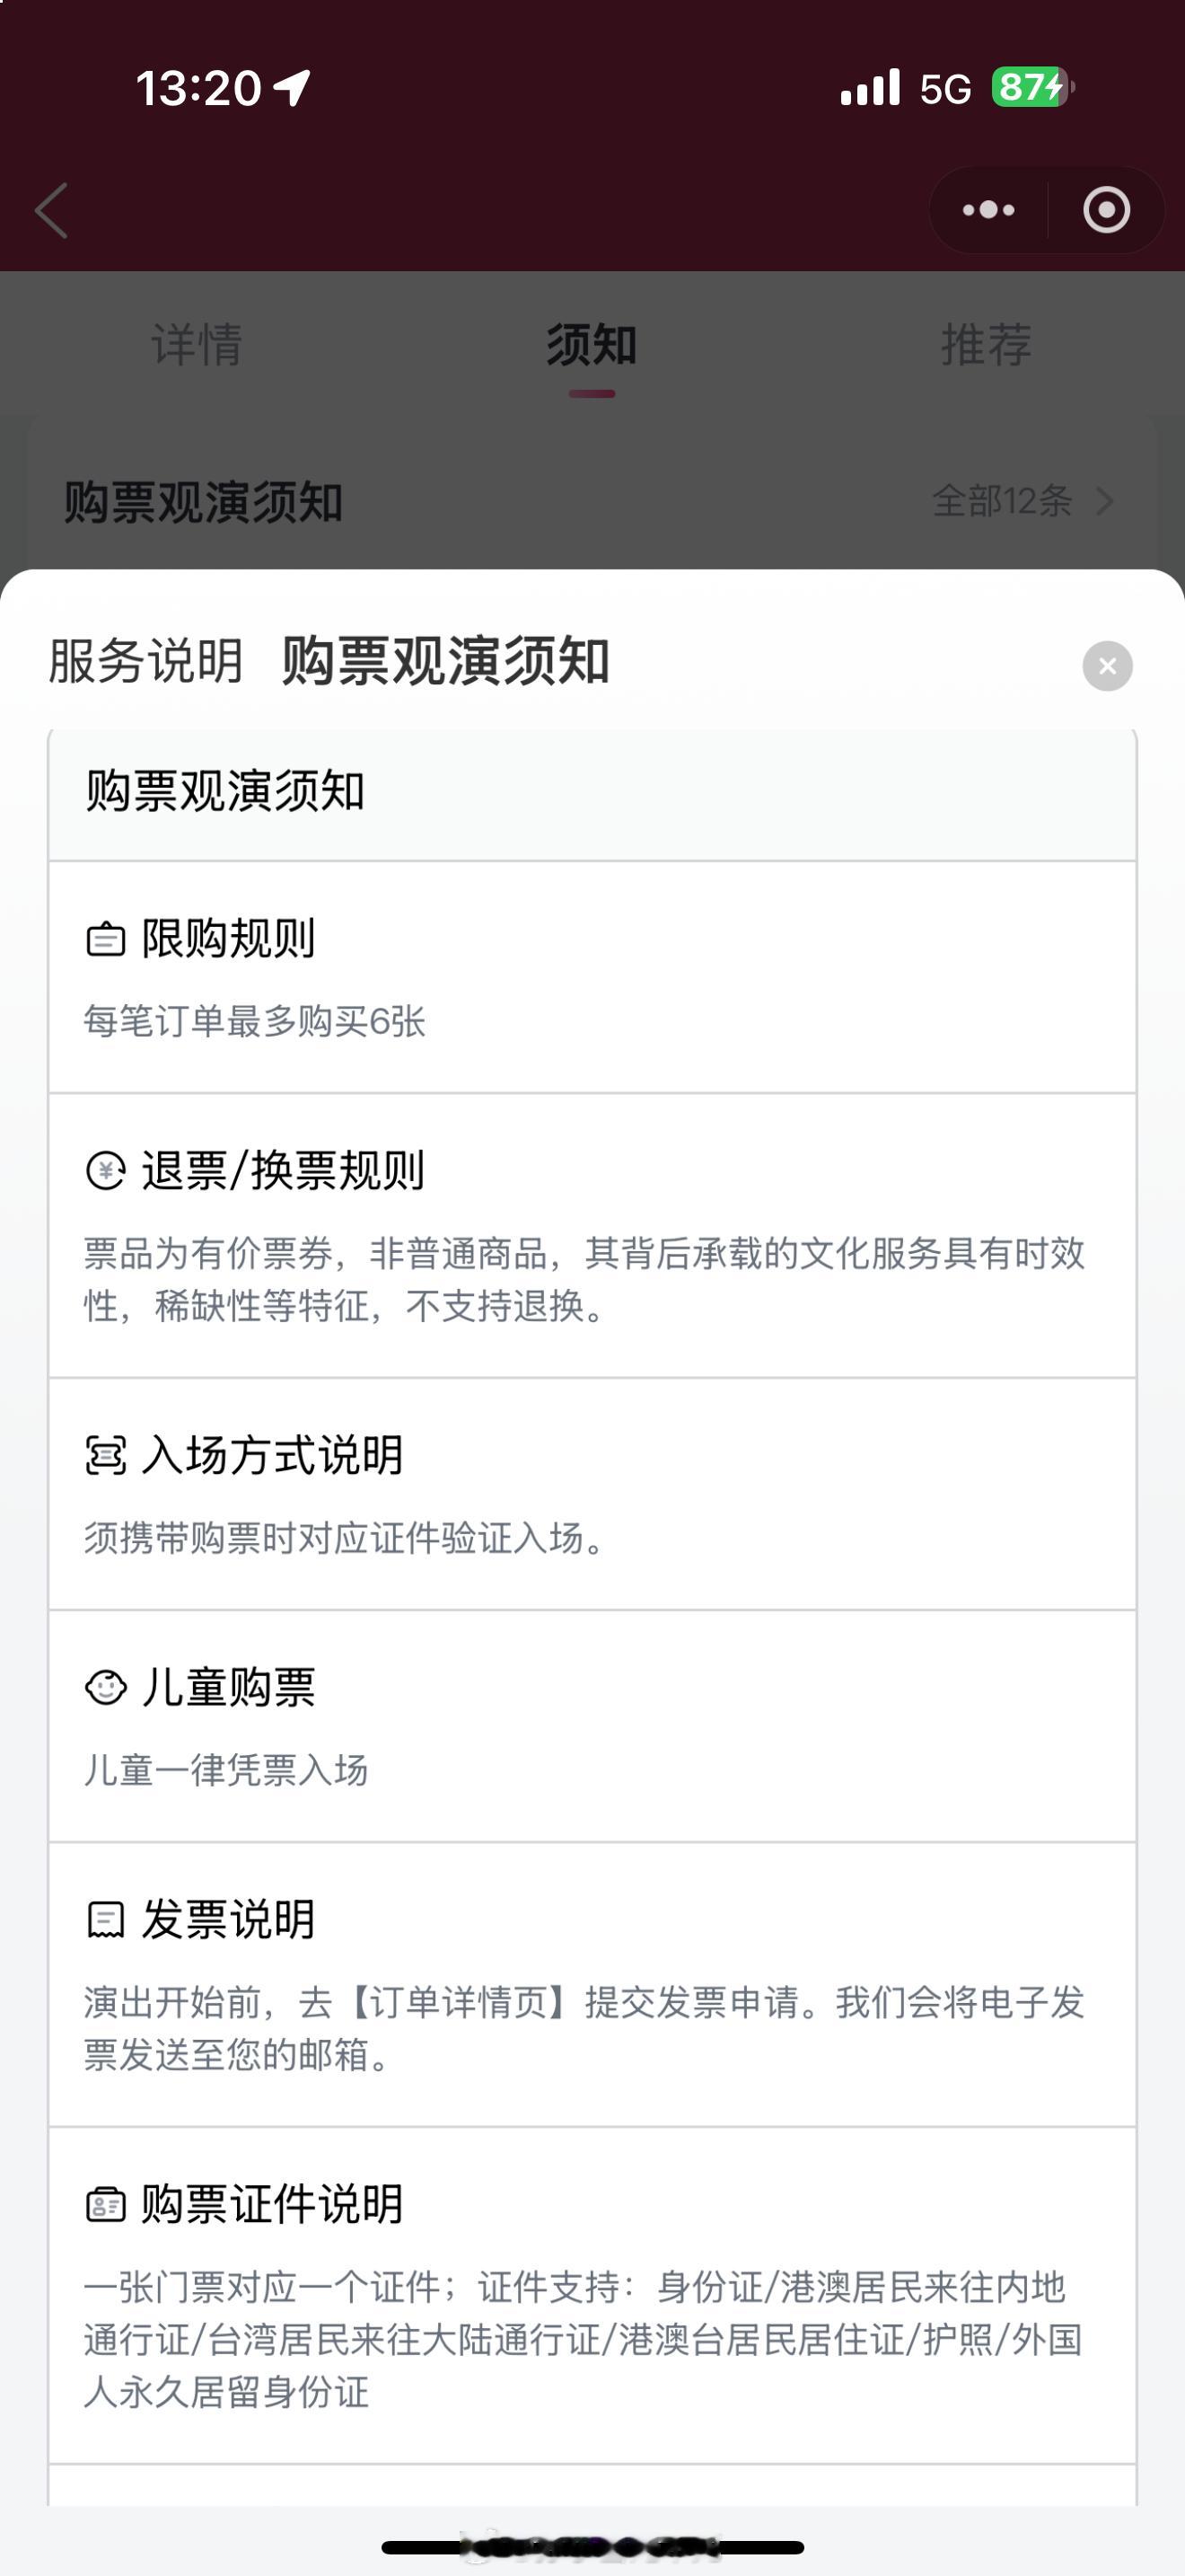Tap the 限购规则 bag icon
Screen dimensions: 1185x2576
[106, 939]
